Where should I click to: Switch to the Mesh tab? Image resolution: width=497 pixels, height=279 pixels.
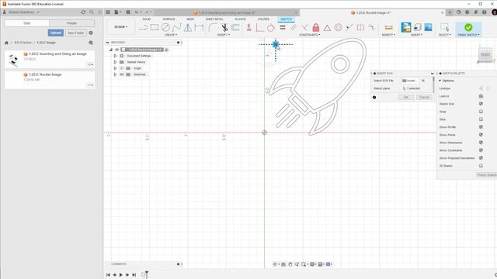190,19
